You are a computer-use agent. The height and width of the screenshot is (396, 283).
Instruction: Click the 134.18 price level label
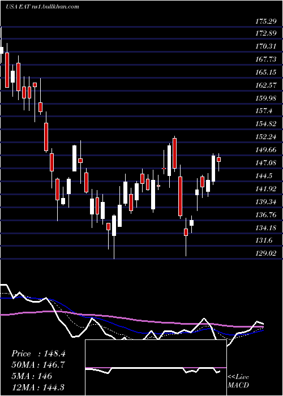(x=266, y=228)
